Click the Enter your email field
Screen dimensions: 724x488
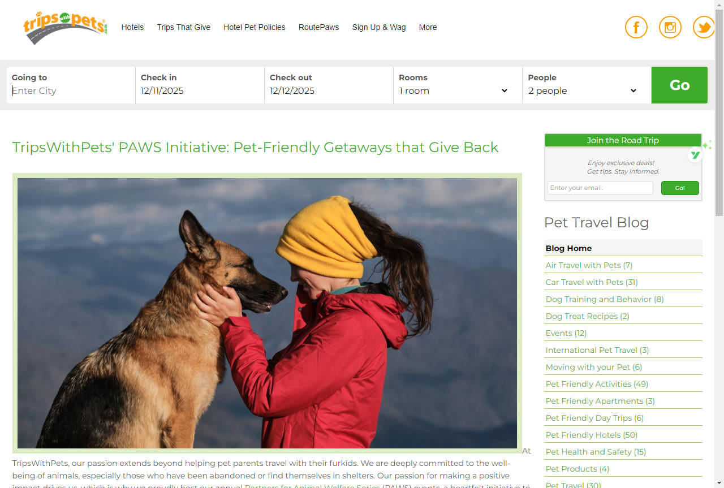point(600,188)
